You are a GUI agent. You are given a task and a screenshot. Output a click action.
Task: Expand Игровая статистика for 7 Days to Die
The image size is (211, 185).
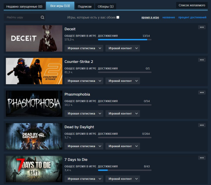(x=84, y=179)
